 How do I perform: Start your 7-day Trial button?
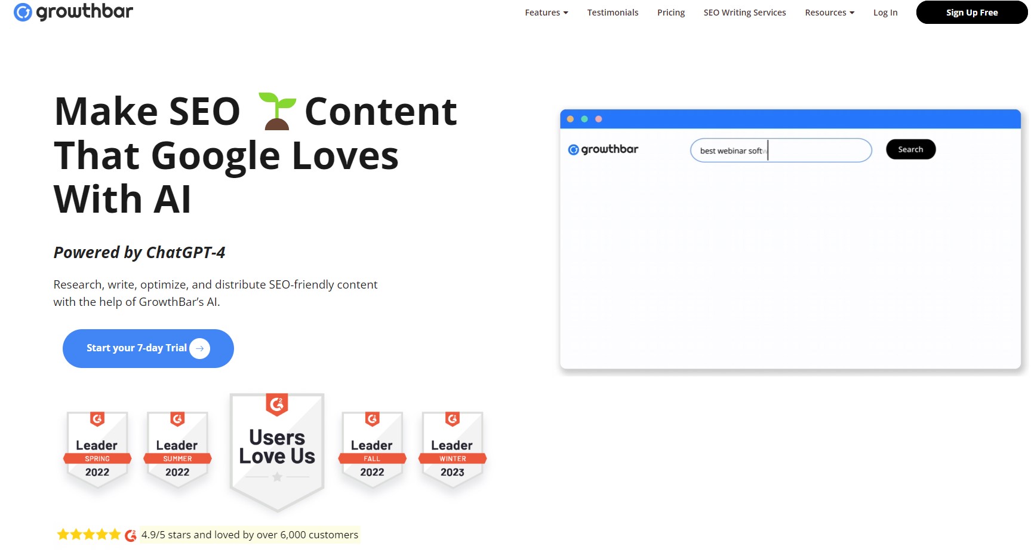(x=148, y=348)
